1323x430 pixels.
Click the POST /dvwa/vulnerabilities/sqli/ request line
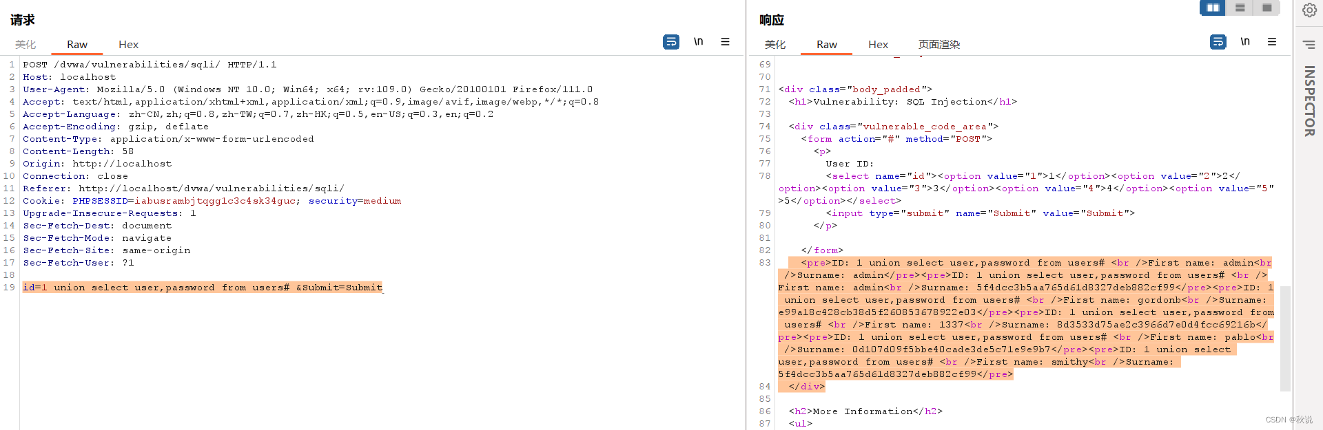pos(150,65)
